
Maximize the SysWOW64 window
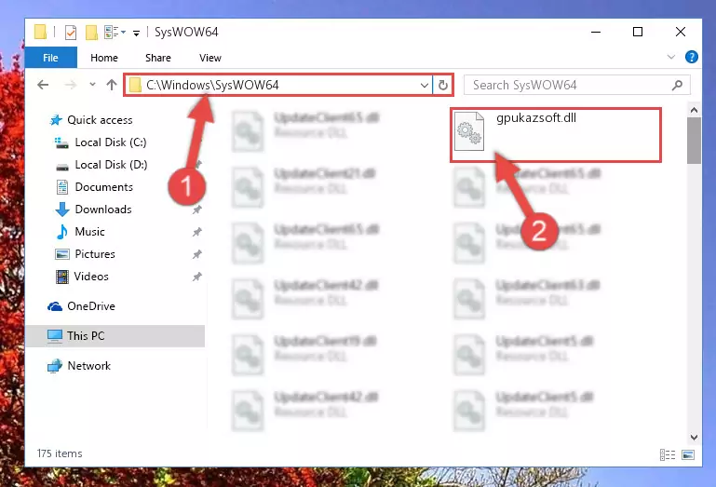(638, 32)
